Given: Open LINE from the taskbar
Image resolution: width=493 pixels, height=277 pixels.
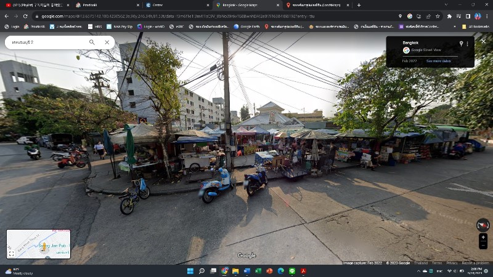Looking at the screenshot, I should point(292,271).
